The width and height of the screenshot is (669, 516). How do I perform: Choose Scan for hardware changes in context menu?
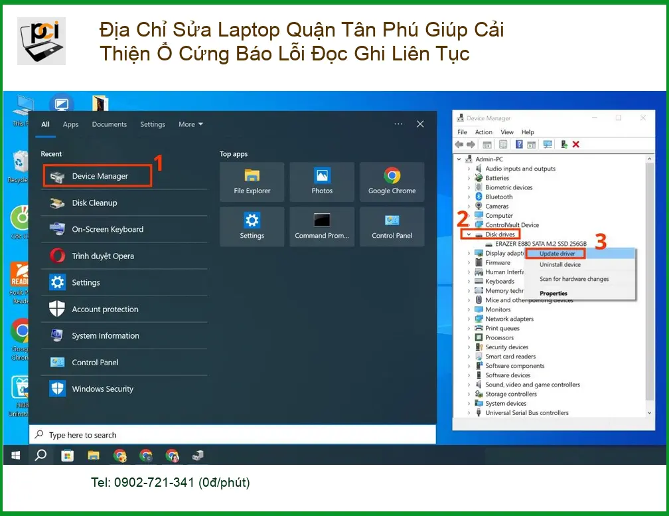point(580,279)
